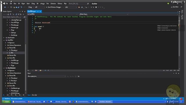Viewport: 186px width, 105px height.
Task: Open the Debug menu
Action: pos(33,4)
